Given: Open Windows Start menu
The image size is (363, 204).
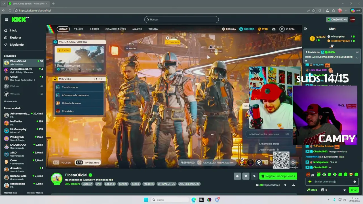Looking at the screenshot, I should click(x=146, y=200).
